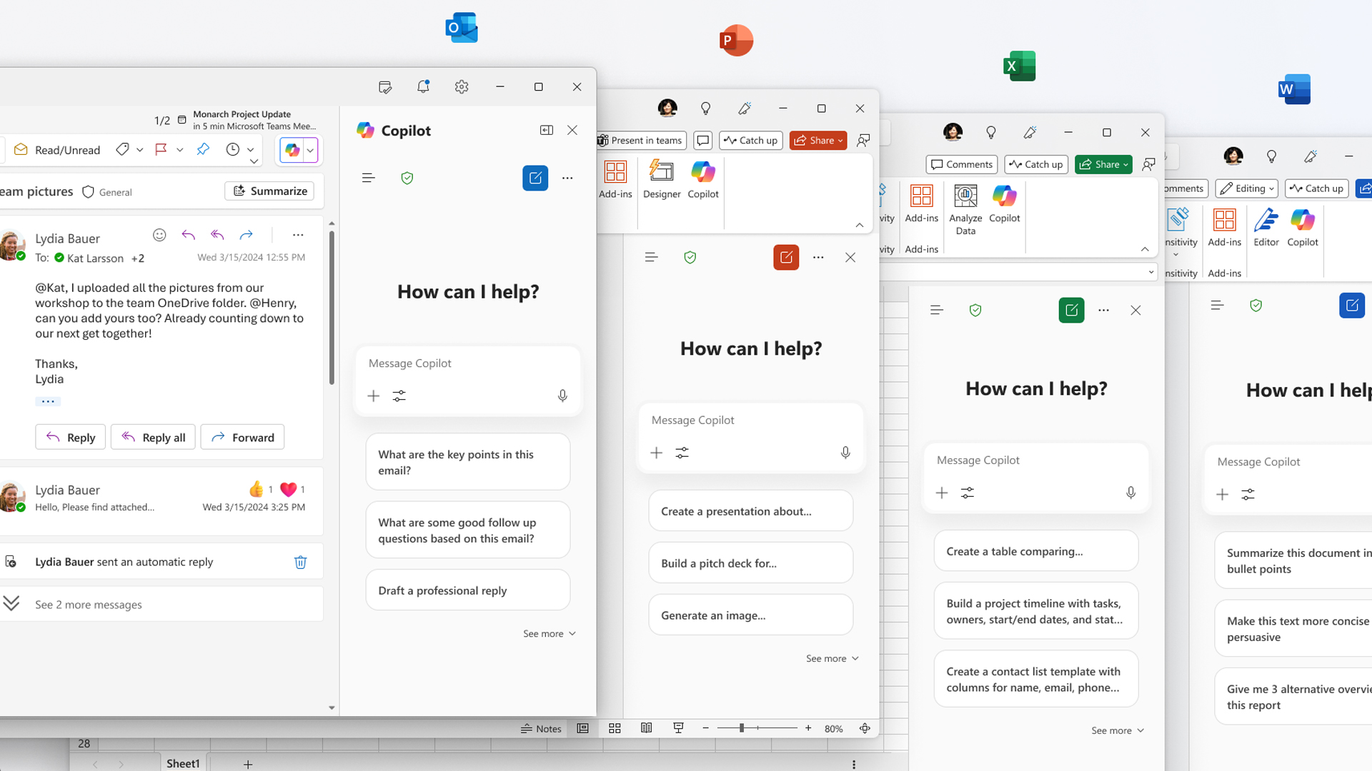Delete the automatic reply with trash icon

click(x=300, y=562)
